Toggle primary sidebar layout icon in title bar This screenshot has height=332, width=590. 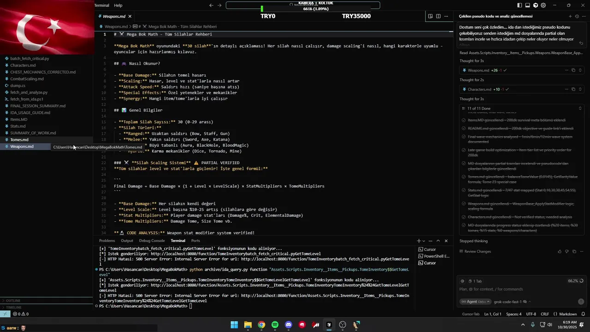(x=519, y=6)
